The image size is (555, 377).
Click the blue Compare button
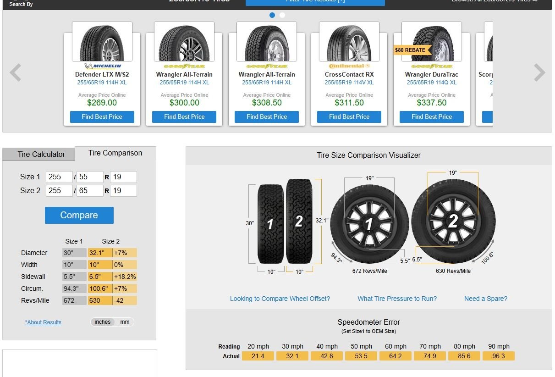[x=79, y=215]
